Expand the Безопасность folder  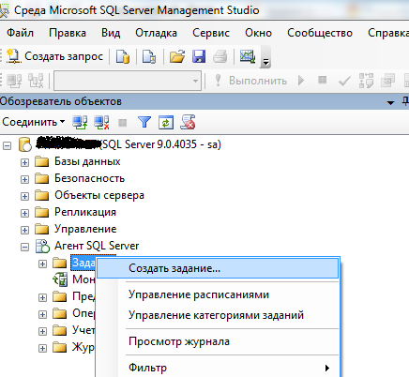(x=24, y=179)
